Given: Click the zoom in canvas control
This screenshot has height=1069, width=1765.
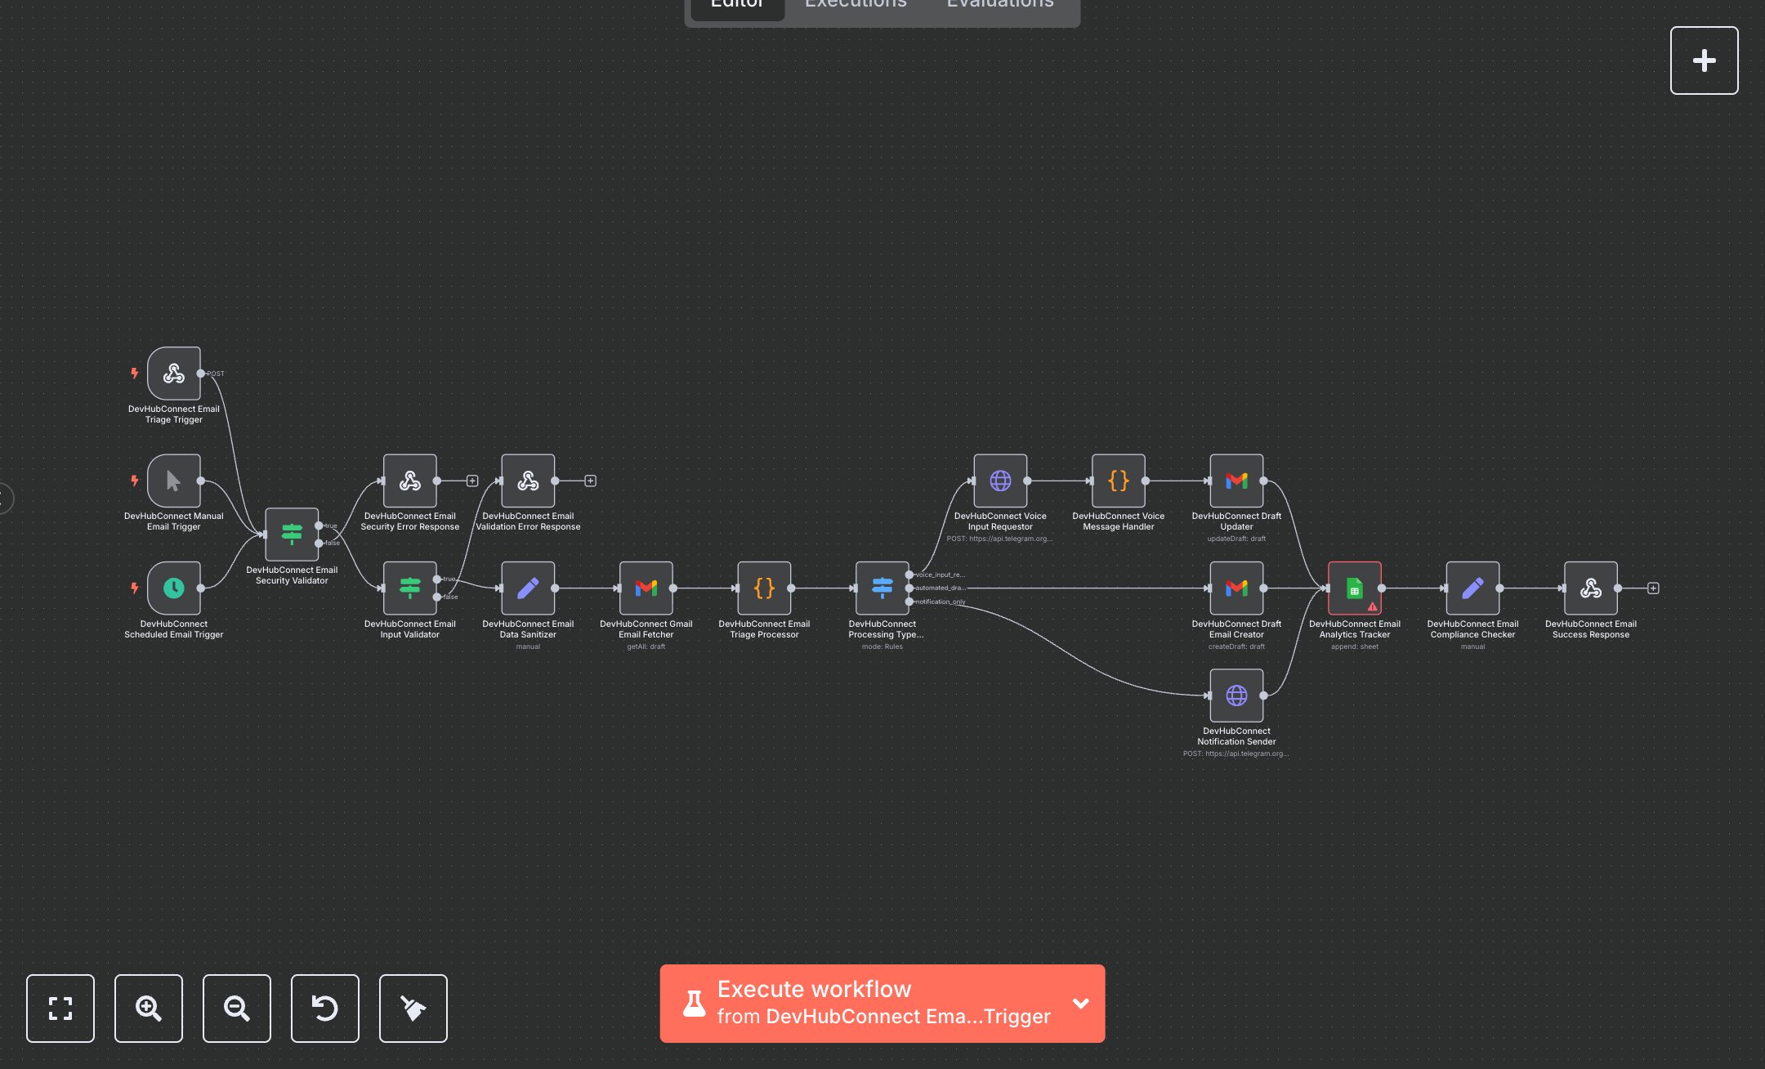Looking at the screenshot, I should [x=149, y=1009].
